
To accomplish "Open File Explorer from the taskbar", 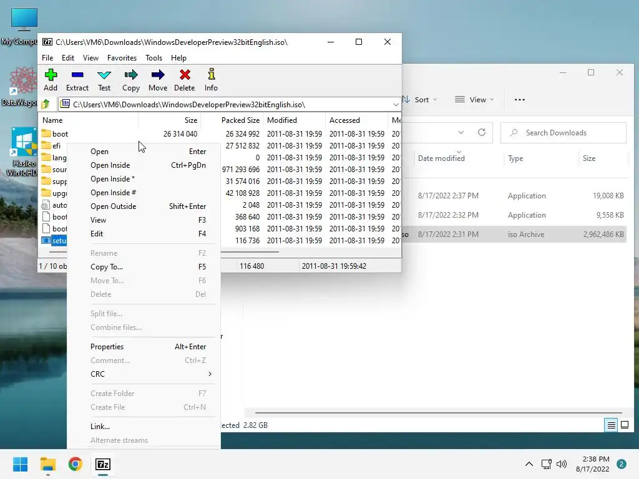I will click(x=47, y=464).
